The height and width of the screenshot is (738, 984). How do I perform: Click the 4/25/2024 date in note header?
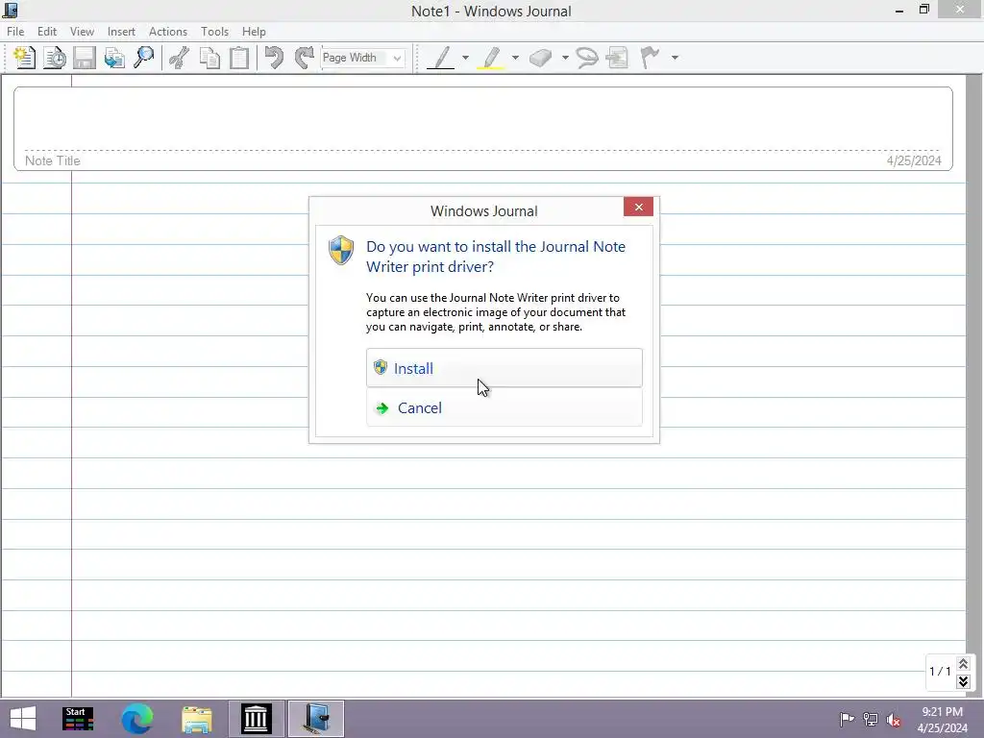(914, 160)
